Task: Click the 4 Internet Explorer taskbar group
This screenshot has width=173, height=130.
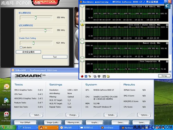Action: tap(28, 128)
